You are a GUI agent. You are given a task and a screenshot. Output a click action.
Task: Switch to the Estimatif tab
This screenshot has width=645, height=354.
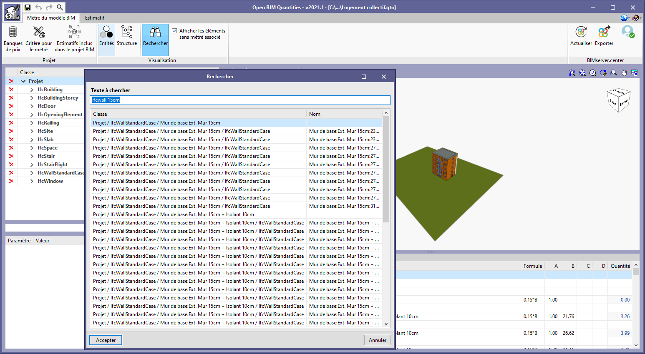coord(95,18)
